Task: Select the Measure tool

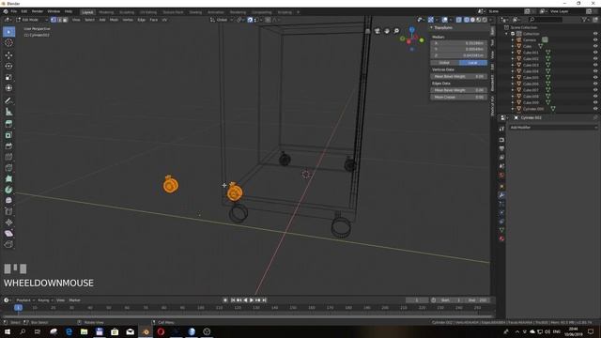Action: point(8,112)
